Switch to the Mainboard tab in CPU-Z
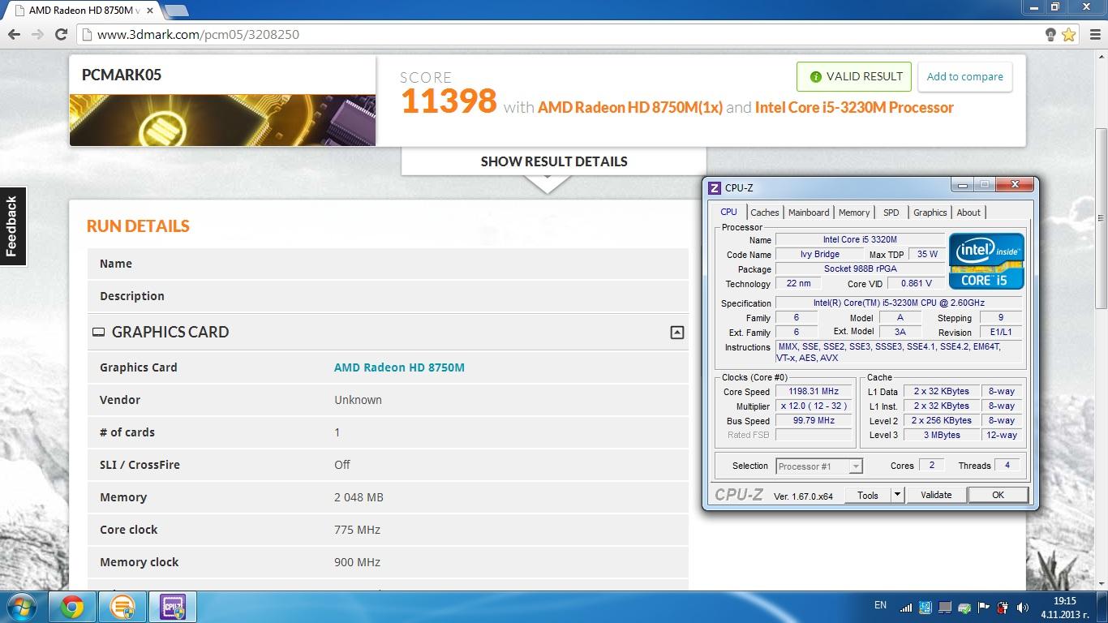Screen dimensions: 1108x623 tap(809, 213)
